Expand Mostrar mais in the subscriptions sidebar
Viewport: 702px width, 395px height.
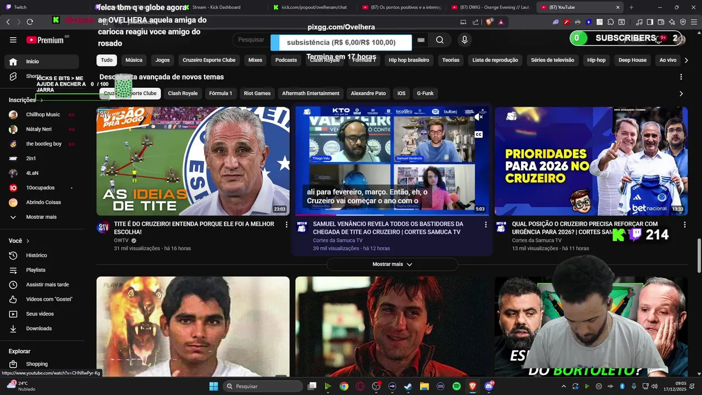point(42,217)
